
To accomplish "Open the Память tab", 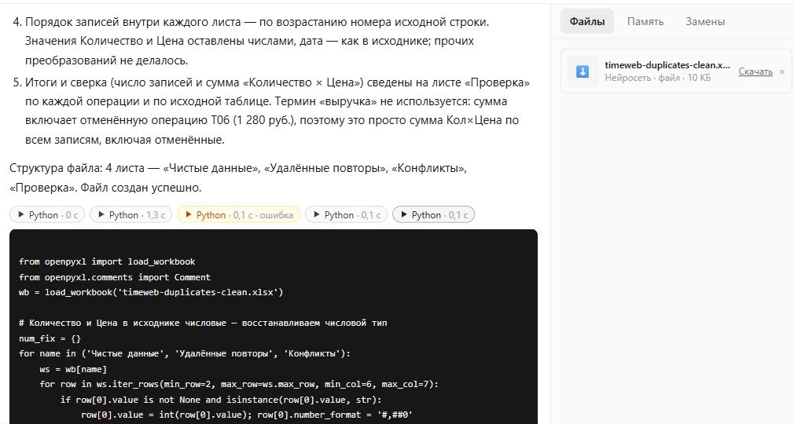I will pos(645,21).
